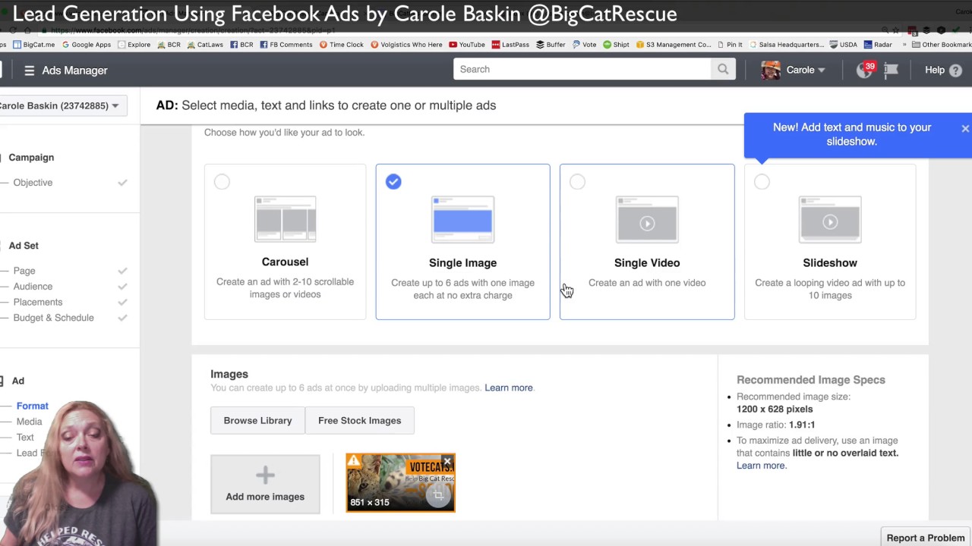Open the Explore bookmark

(x=134, y=45)
